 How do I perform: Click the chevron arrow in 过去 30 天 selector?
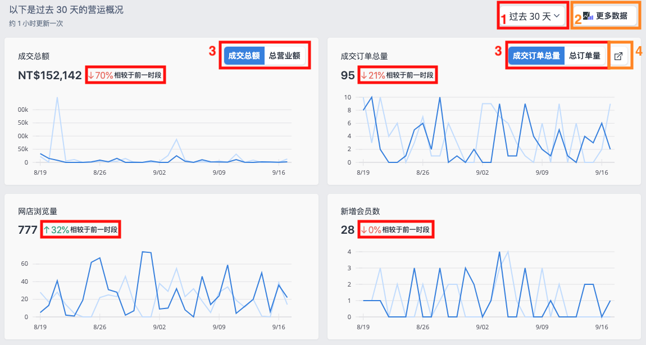pyautogui.click(x=557, y=16)
